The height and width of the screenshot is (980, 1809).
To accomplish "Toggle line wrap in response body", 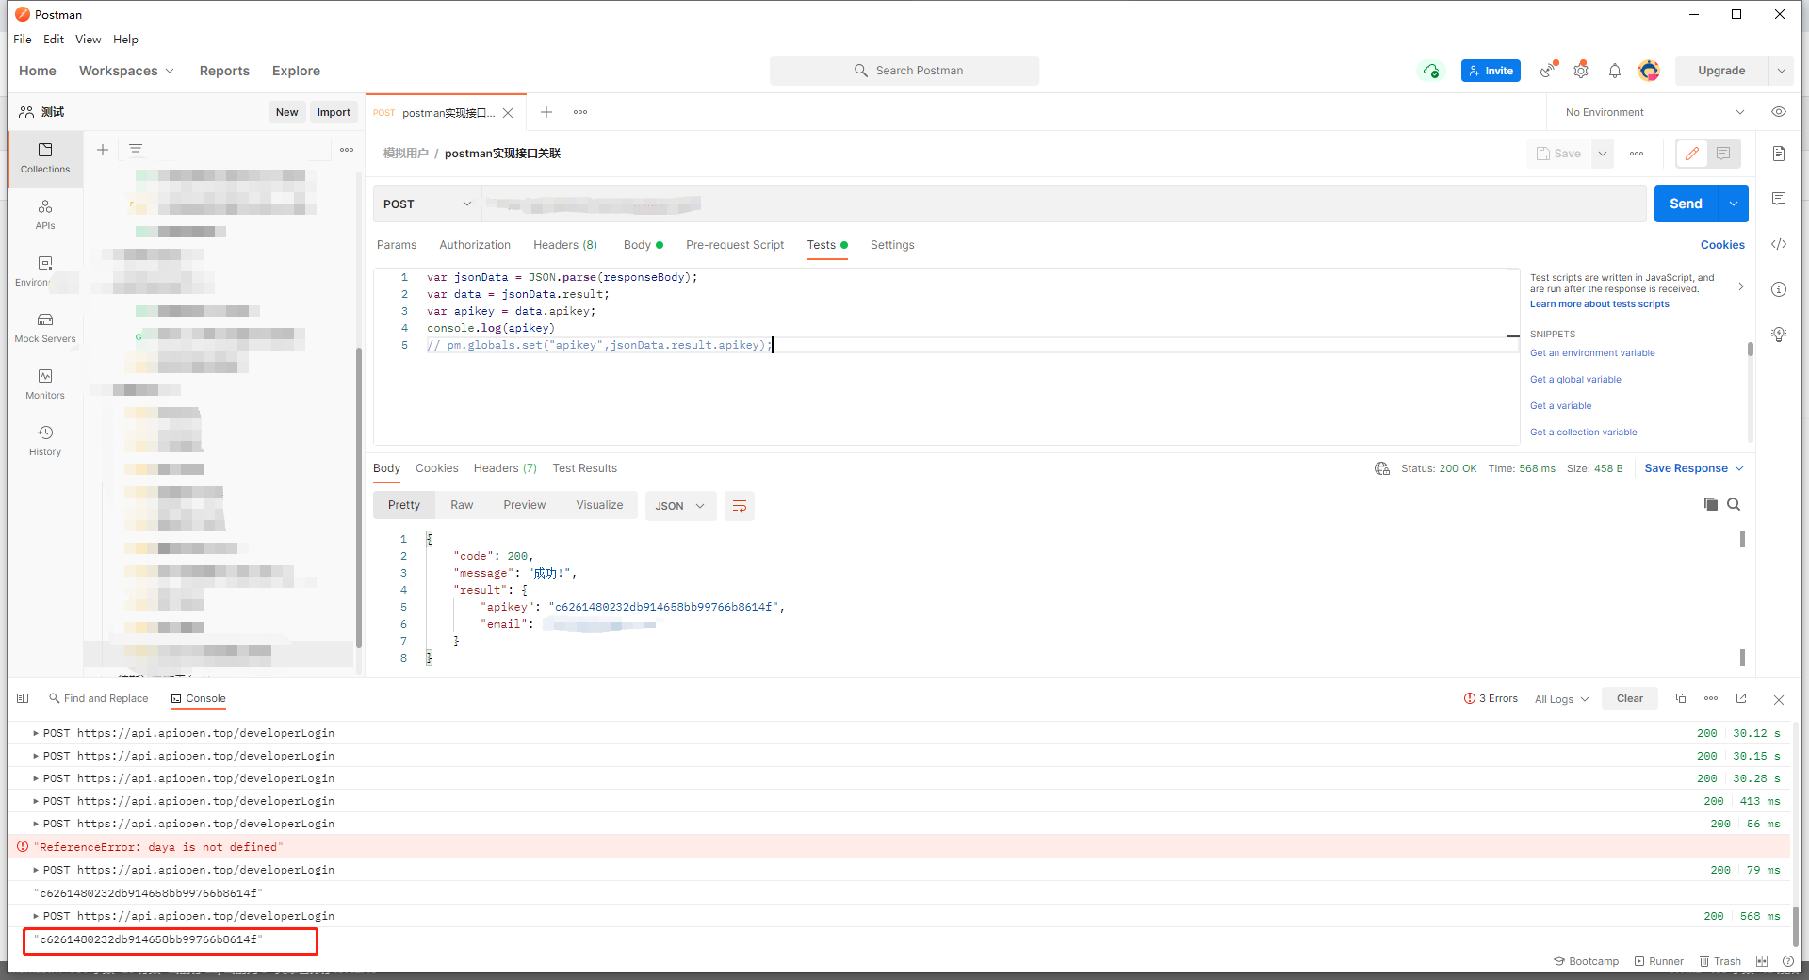I will pyautogui.click(x=740, y=506).
